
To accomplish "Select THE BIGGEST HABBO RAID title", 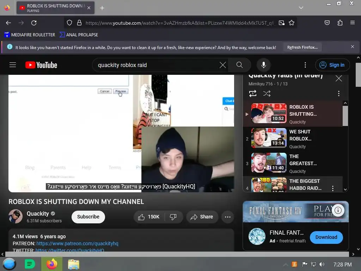I will point(305,185).
